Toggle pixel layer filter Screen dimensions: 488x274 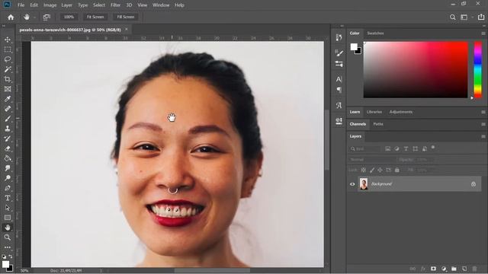pyautogui.click(x=388, y=149)
